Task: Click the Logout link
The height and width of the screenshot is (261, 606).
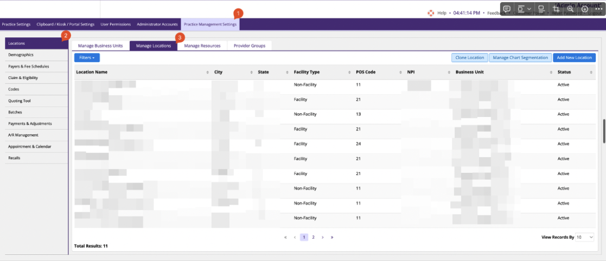Action: click(595, 13)
